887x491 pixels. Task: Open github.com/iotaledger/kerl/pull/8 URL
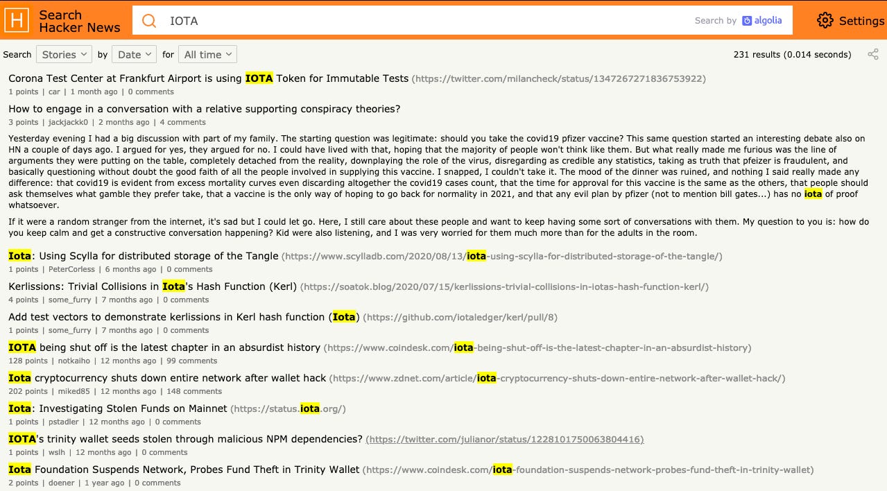click(460, 318)
